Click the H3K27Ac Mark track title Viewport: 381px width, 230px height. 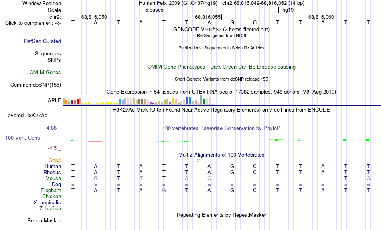[221, 110]
